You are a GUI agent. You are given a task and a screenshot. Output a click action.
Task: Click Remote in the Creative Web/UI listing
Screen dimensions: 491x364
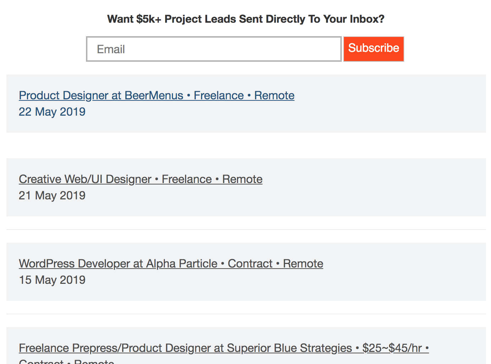(x=242, y=179)
